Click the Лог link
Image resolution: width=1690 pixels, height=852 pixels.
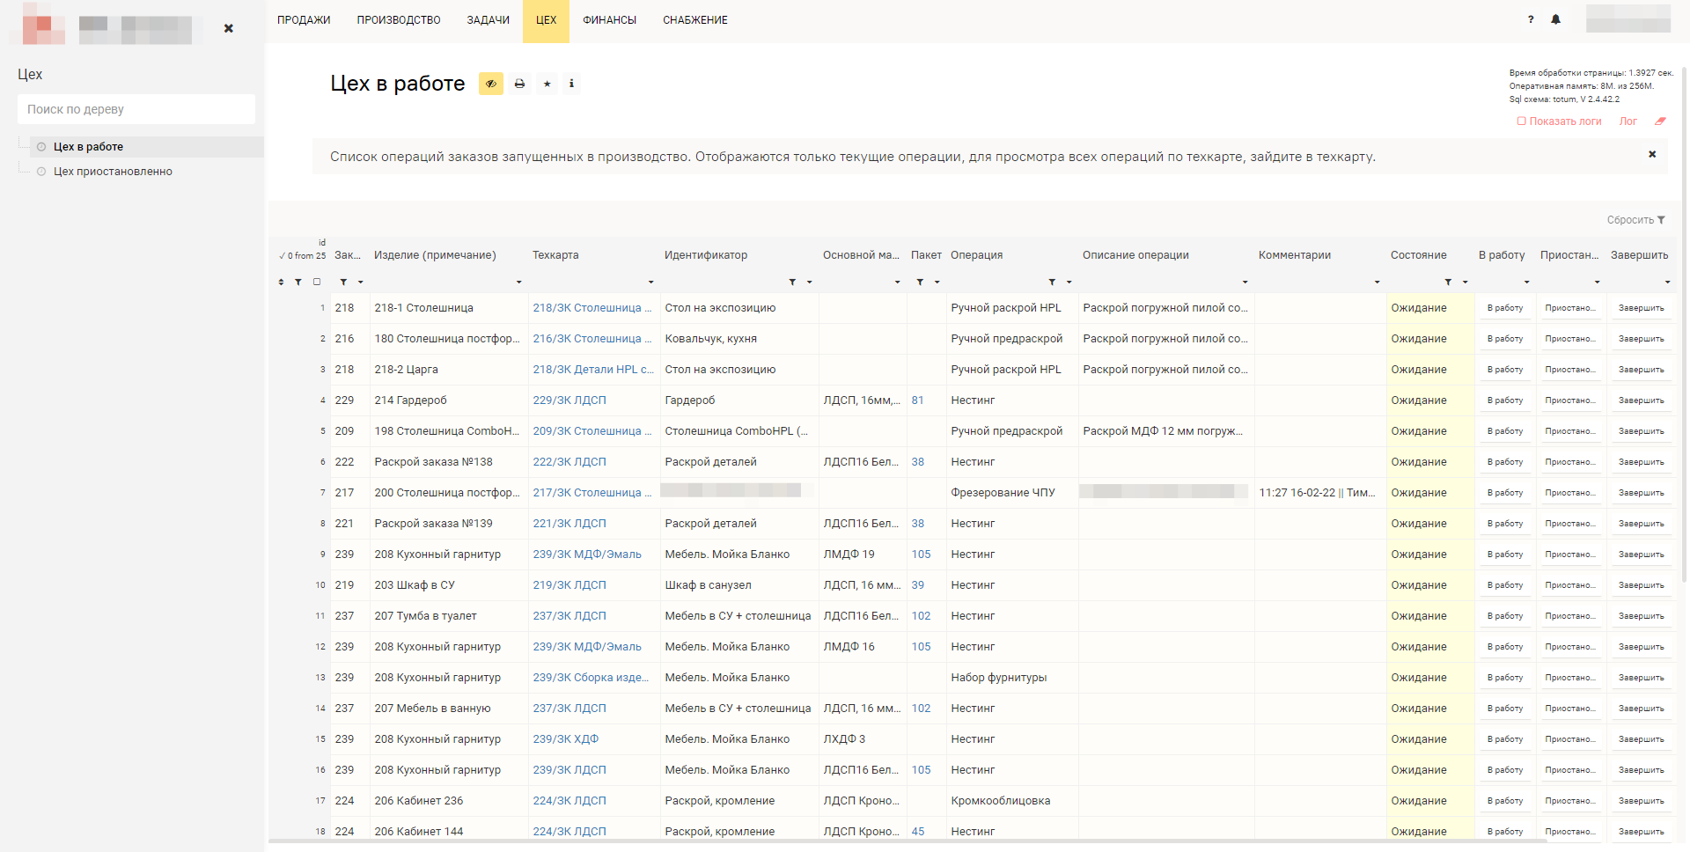pos(1628,121)
